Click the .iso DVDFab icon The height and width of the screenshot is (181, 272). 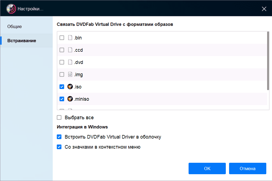click(70, 87)
